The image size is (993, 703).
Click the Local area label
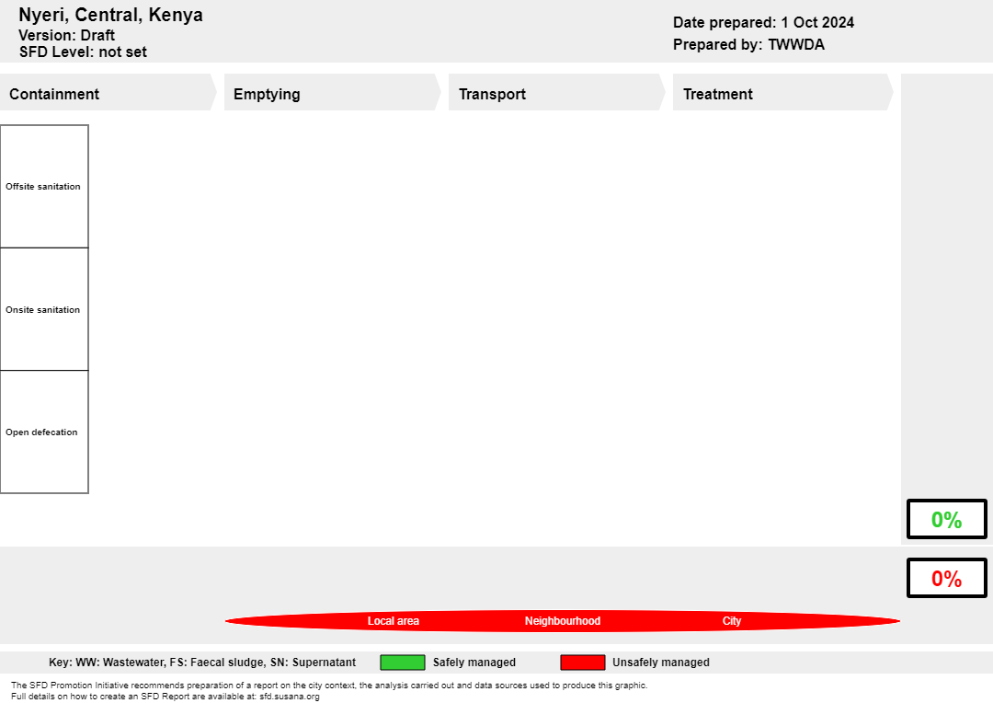point(394,620)
